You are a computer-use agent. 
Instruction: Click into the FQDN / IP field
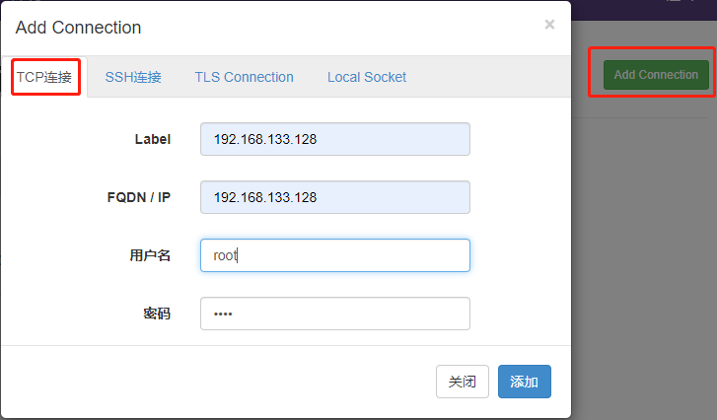pyautogui.click(x=334, y=197)
